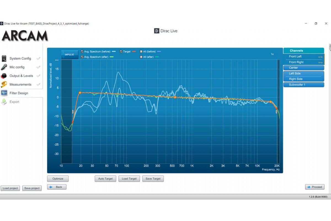Click the Frequency, Hz axis label
This screenshot has height=221, width=331.
(271, 170)
